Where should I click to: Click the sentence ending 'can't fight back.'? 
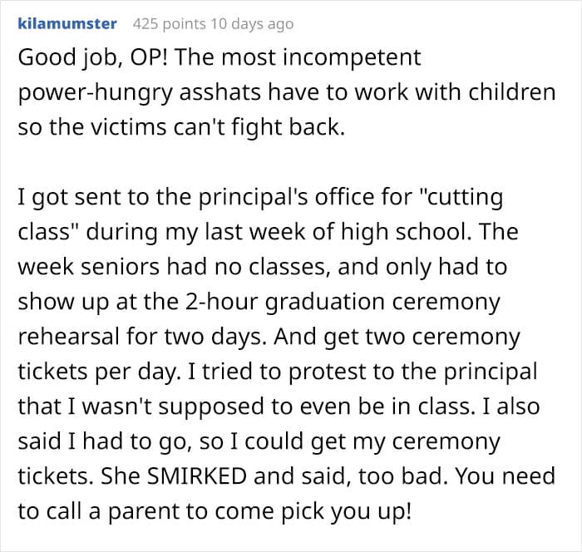(x=181, y=127)
